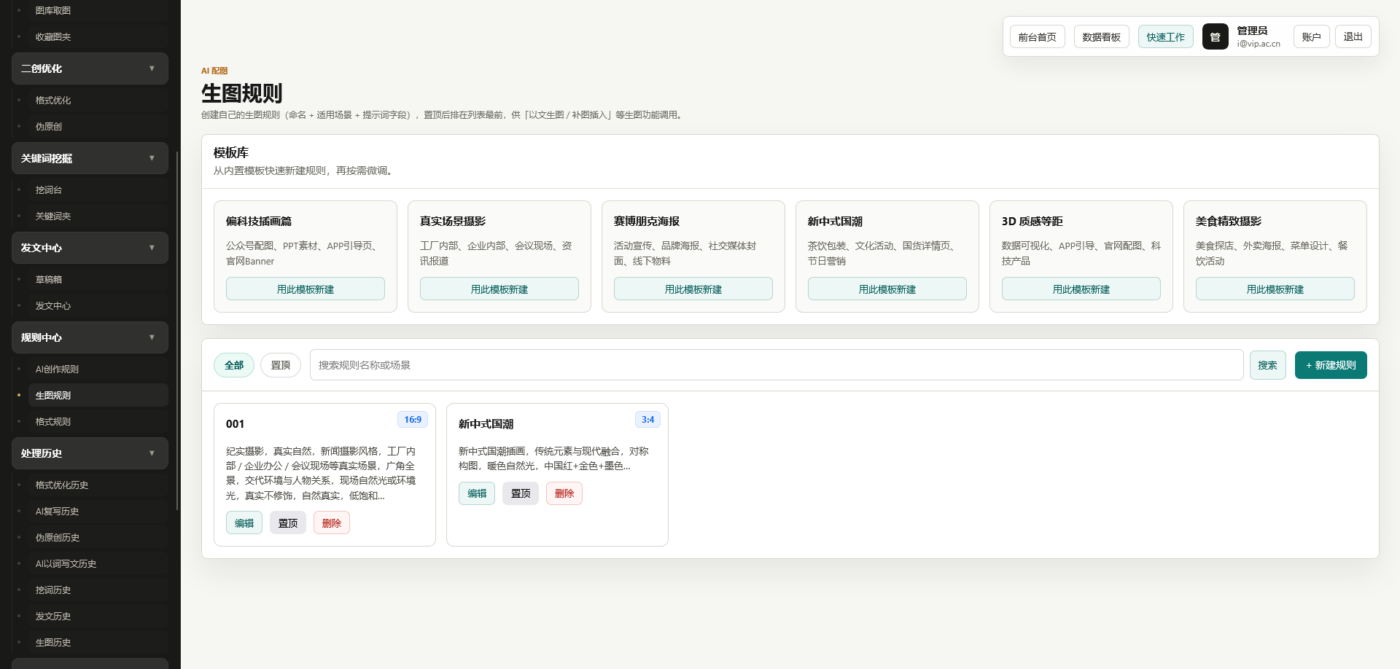Collapse the 关键词挖掘 sidebar section

pos(152,158)
